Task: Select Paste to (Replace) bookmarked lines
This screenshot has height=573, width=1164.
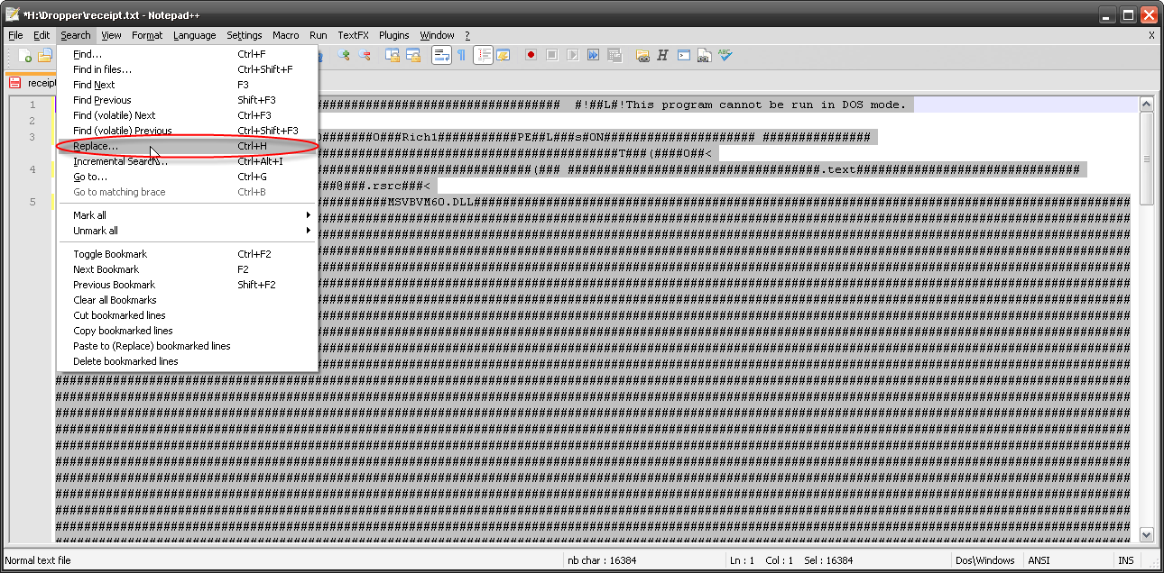Action: [x=187, y=346]
